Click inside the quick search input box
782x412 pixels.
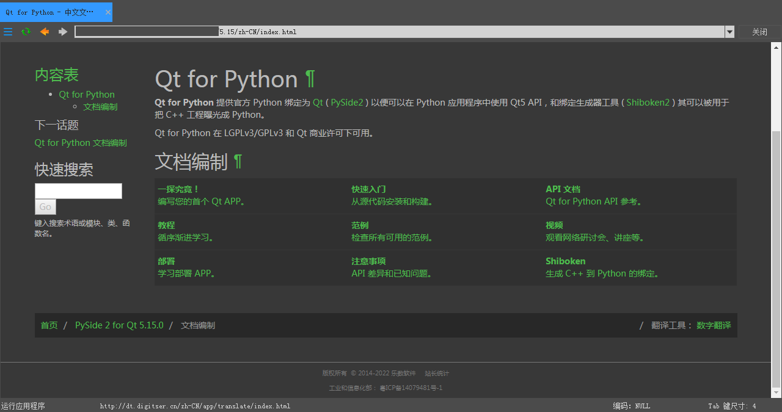(x=78, y=190)
